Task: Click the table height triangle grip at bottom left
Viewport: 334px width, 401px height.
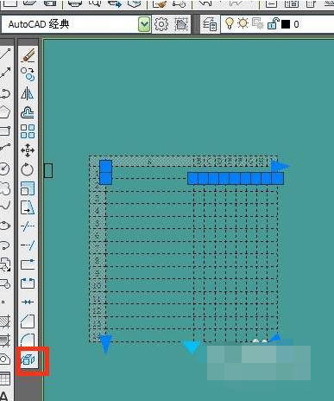Action: pyautogui.click(x=105, y=343)
